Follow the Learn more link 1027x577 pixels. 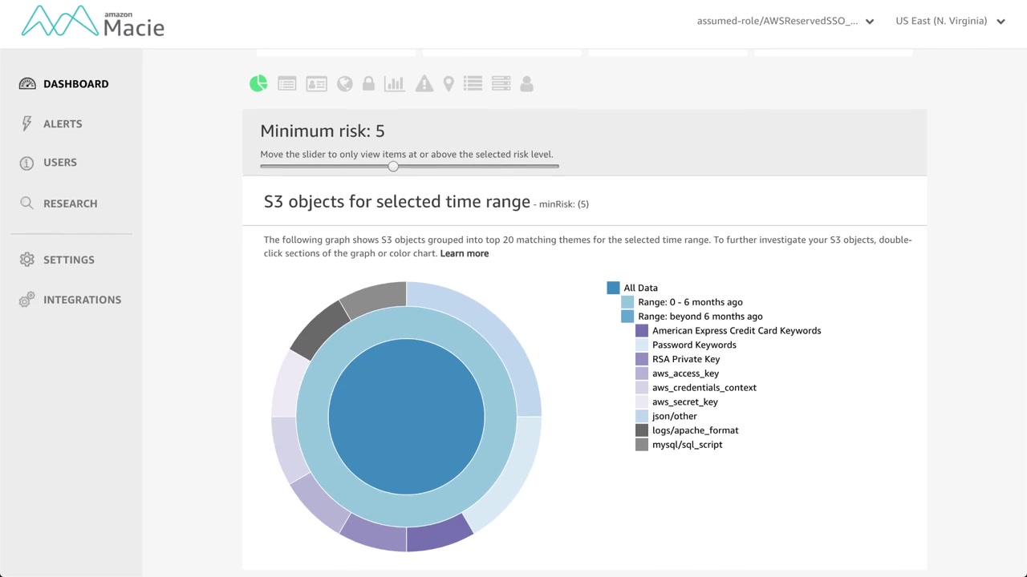[464, 253]
